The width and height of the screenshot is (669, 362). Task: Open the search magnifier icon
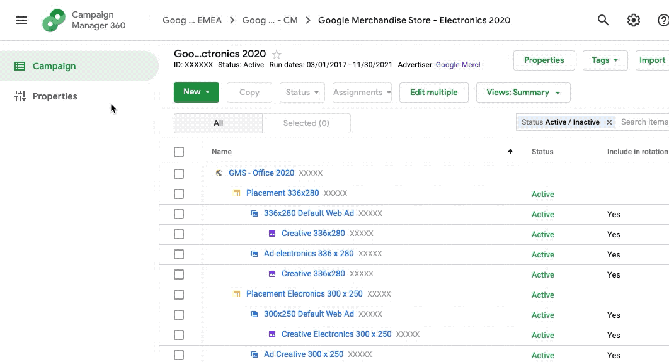(x=603, y=20)
